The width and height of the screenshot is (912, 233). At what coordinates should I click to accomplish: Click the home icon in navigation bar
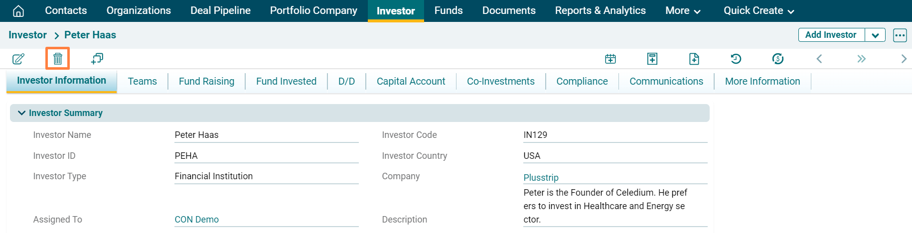tap(18, 11)
